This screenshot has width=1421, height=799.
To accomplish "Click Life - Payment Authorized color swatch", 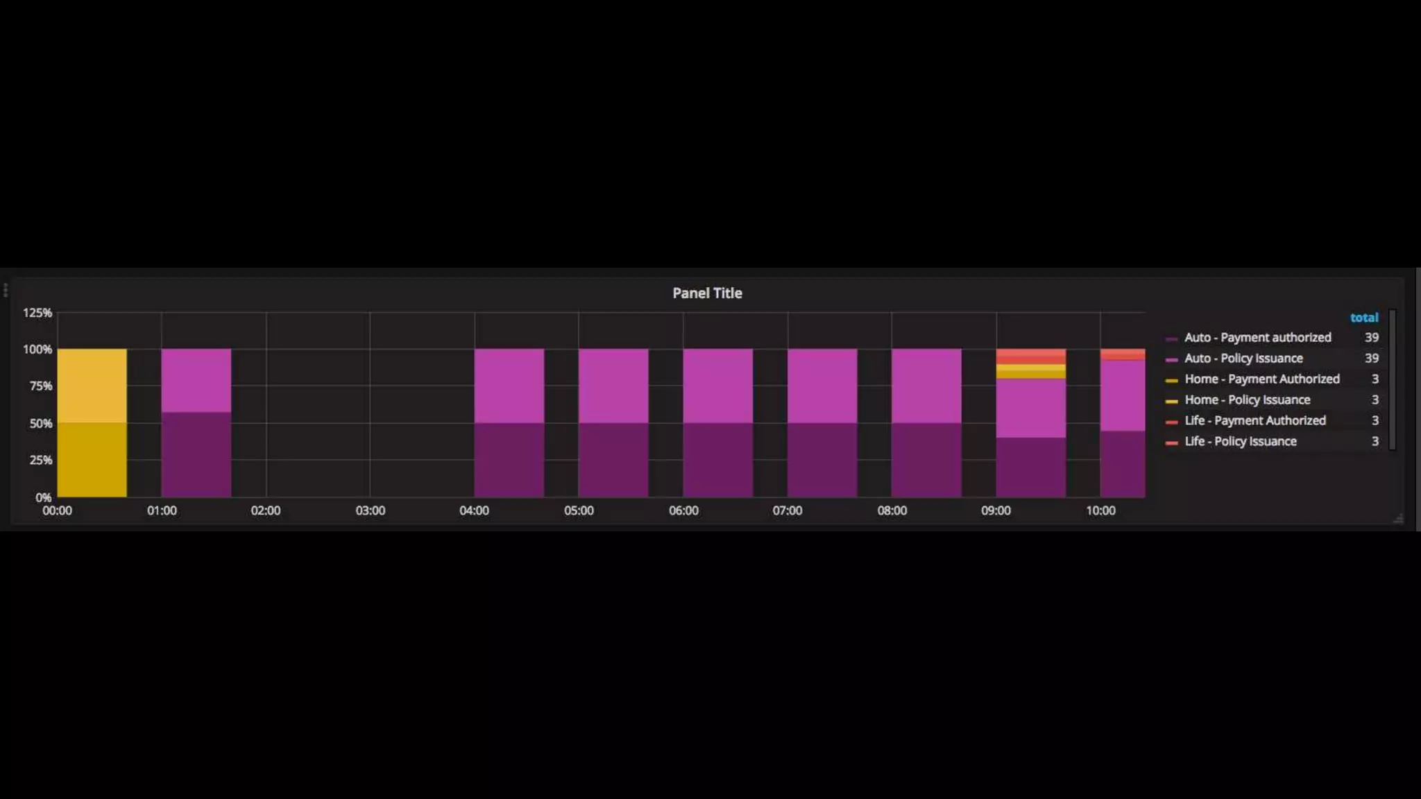I will click(x=1172, y=422).
